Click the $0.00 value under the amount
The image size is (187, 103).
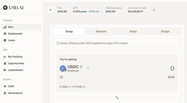point(171,77)
